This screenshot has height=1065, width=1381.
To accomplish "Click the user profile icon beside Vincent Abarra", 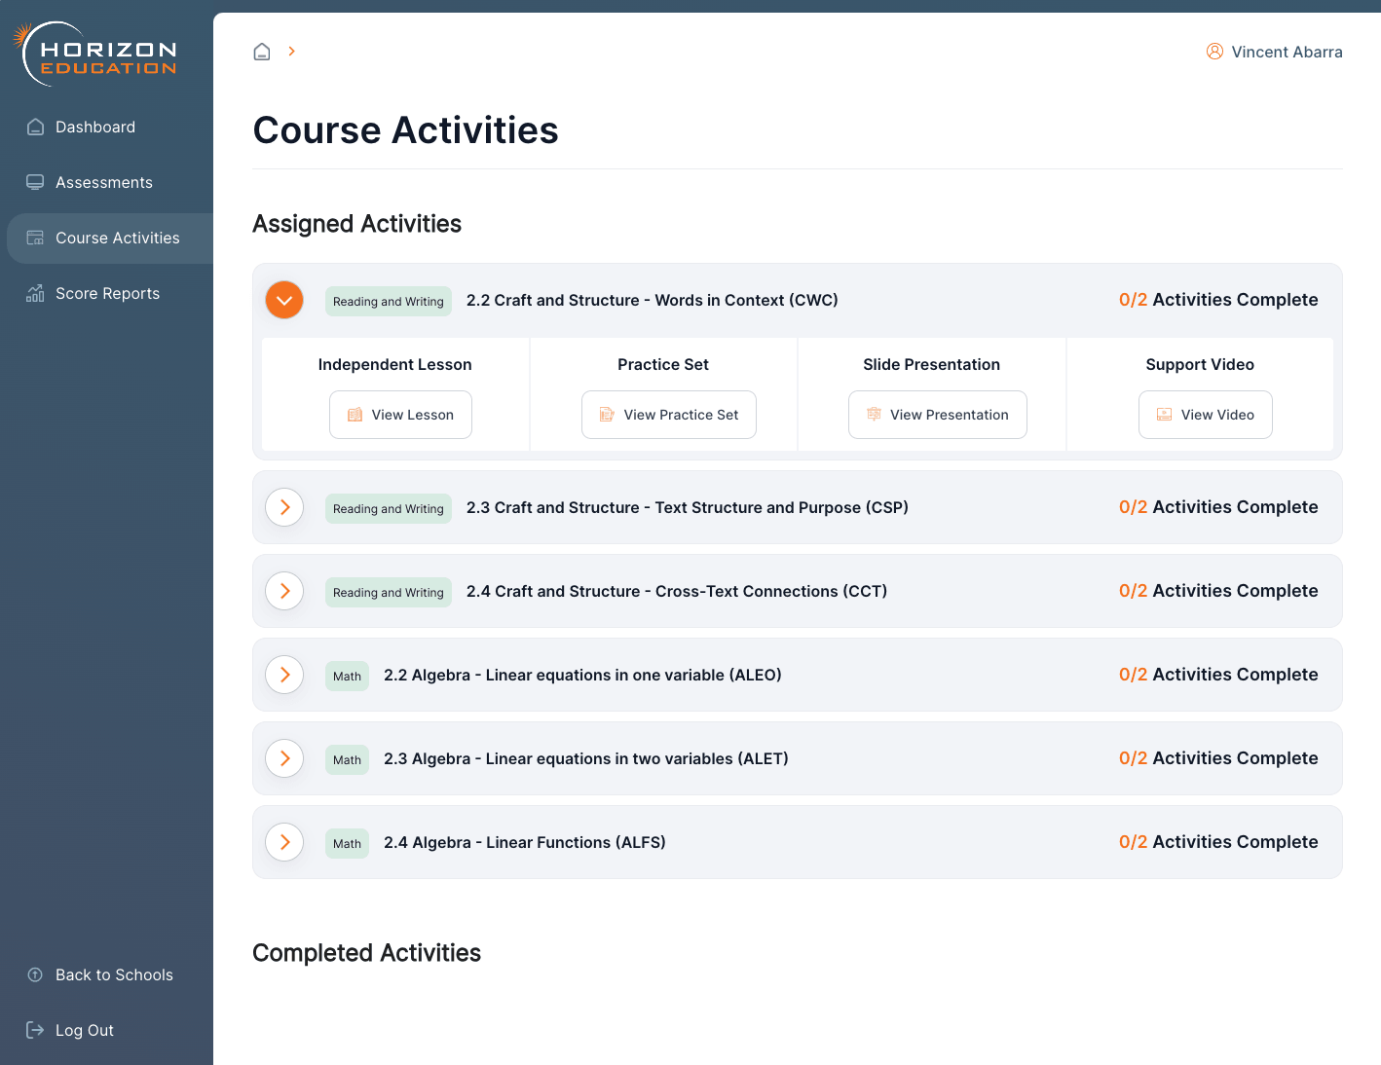I will click(x=1214, y=51).
